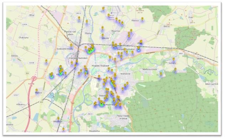Select the yellow marker above Plačice label
Viewport: 225px width, 139px height.
[x=37, y=91]
